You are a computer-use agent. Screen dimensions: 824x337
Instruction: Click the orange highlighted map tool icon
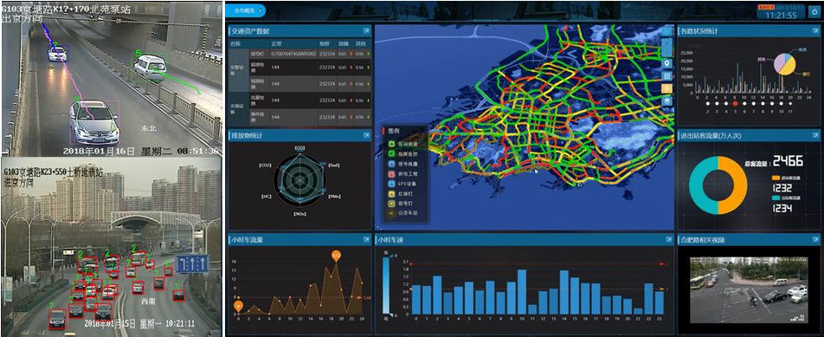pos(666,87)
